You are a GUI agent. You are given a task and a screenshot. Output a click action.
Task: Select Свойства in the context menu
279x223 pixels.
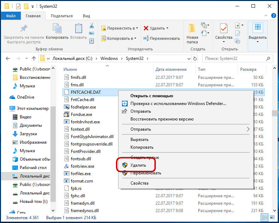[139, 183]
